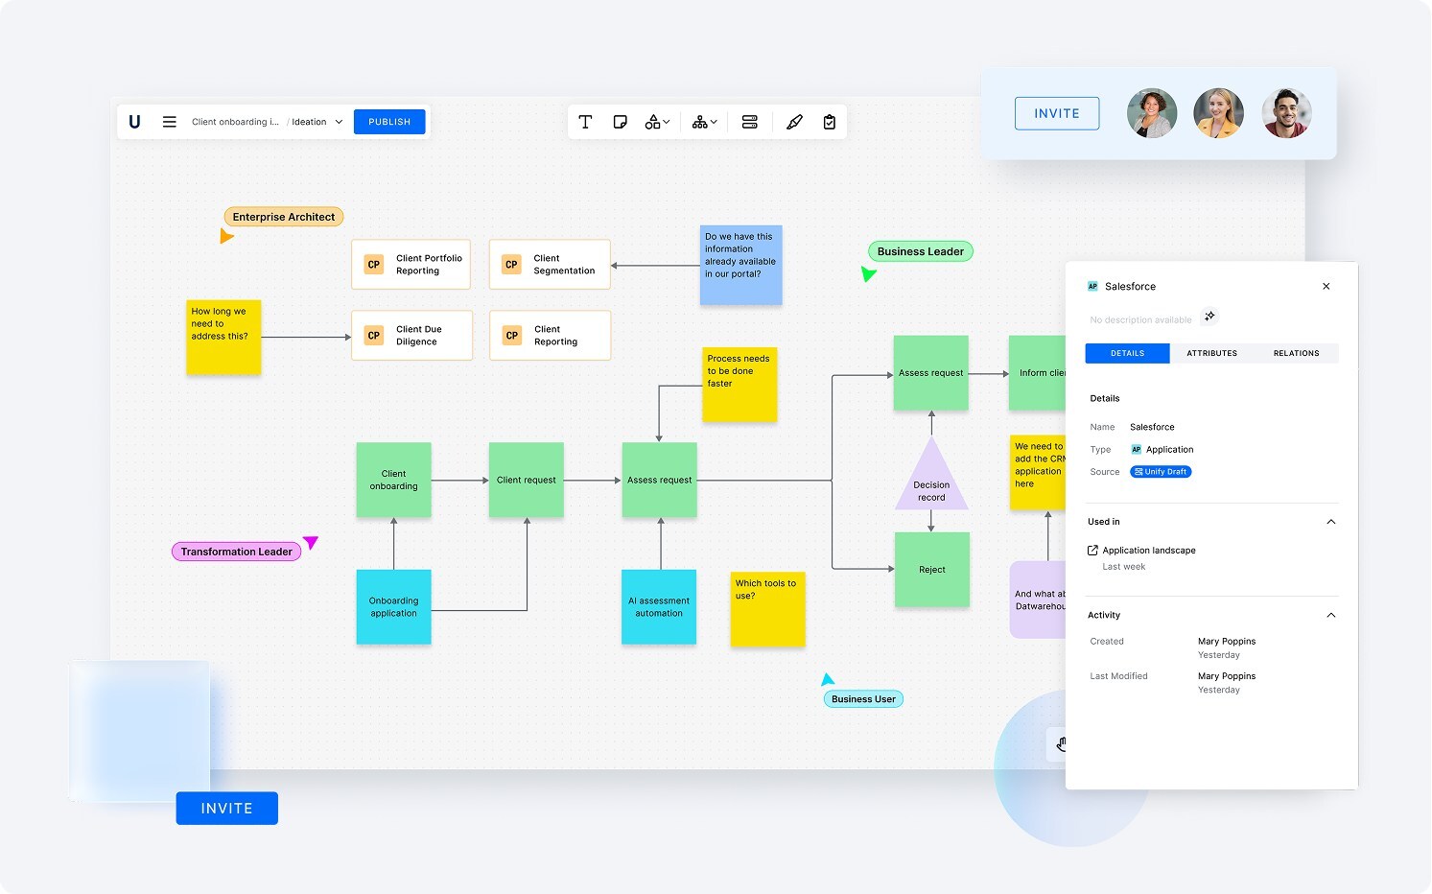This screenshot has width=1432, height=894.
Task: Collapse the Activity section
Action: tap(1330, 615)
